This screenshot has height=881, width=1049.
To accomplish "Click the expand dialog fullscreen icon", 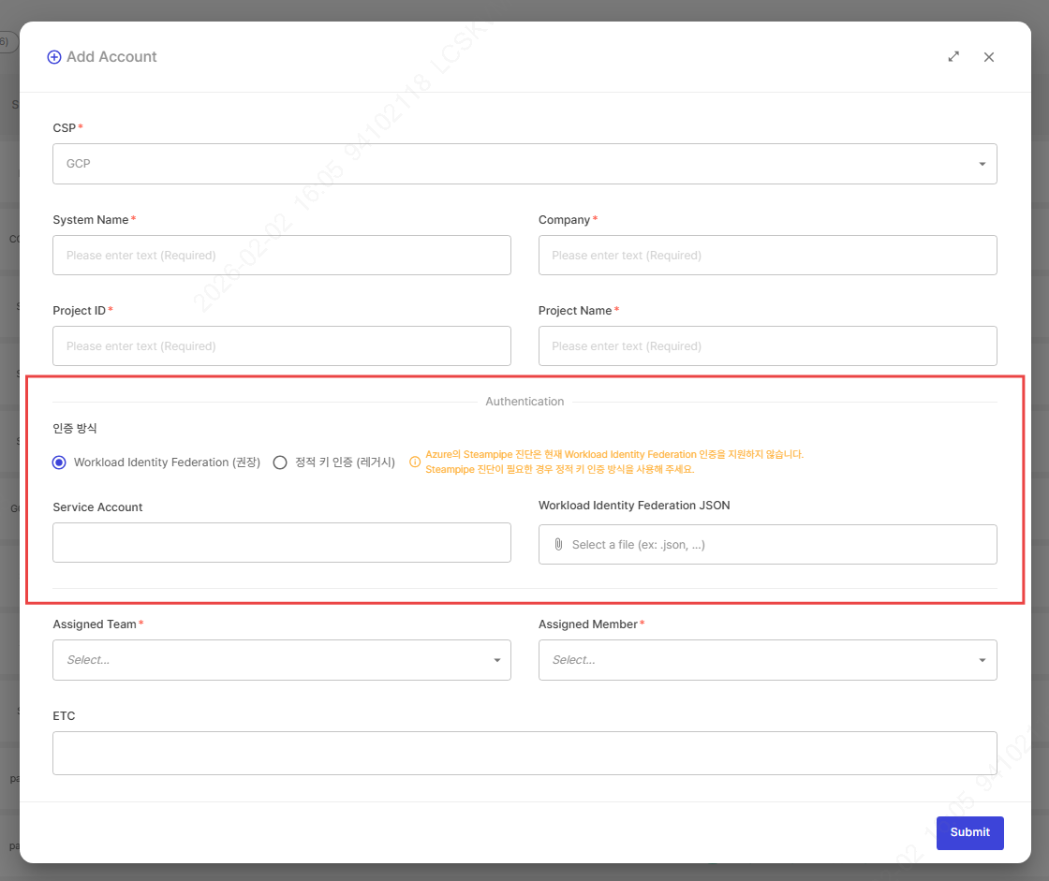I will (953, 57).
